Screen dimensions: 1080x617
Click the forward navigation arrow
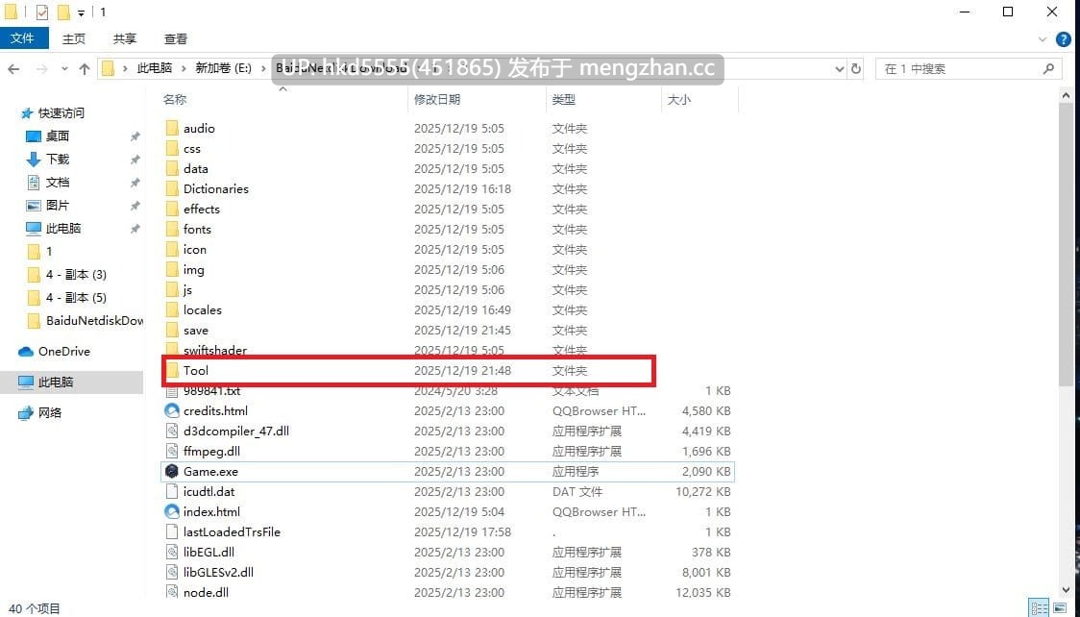41,69
